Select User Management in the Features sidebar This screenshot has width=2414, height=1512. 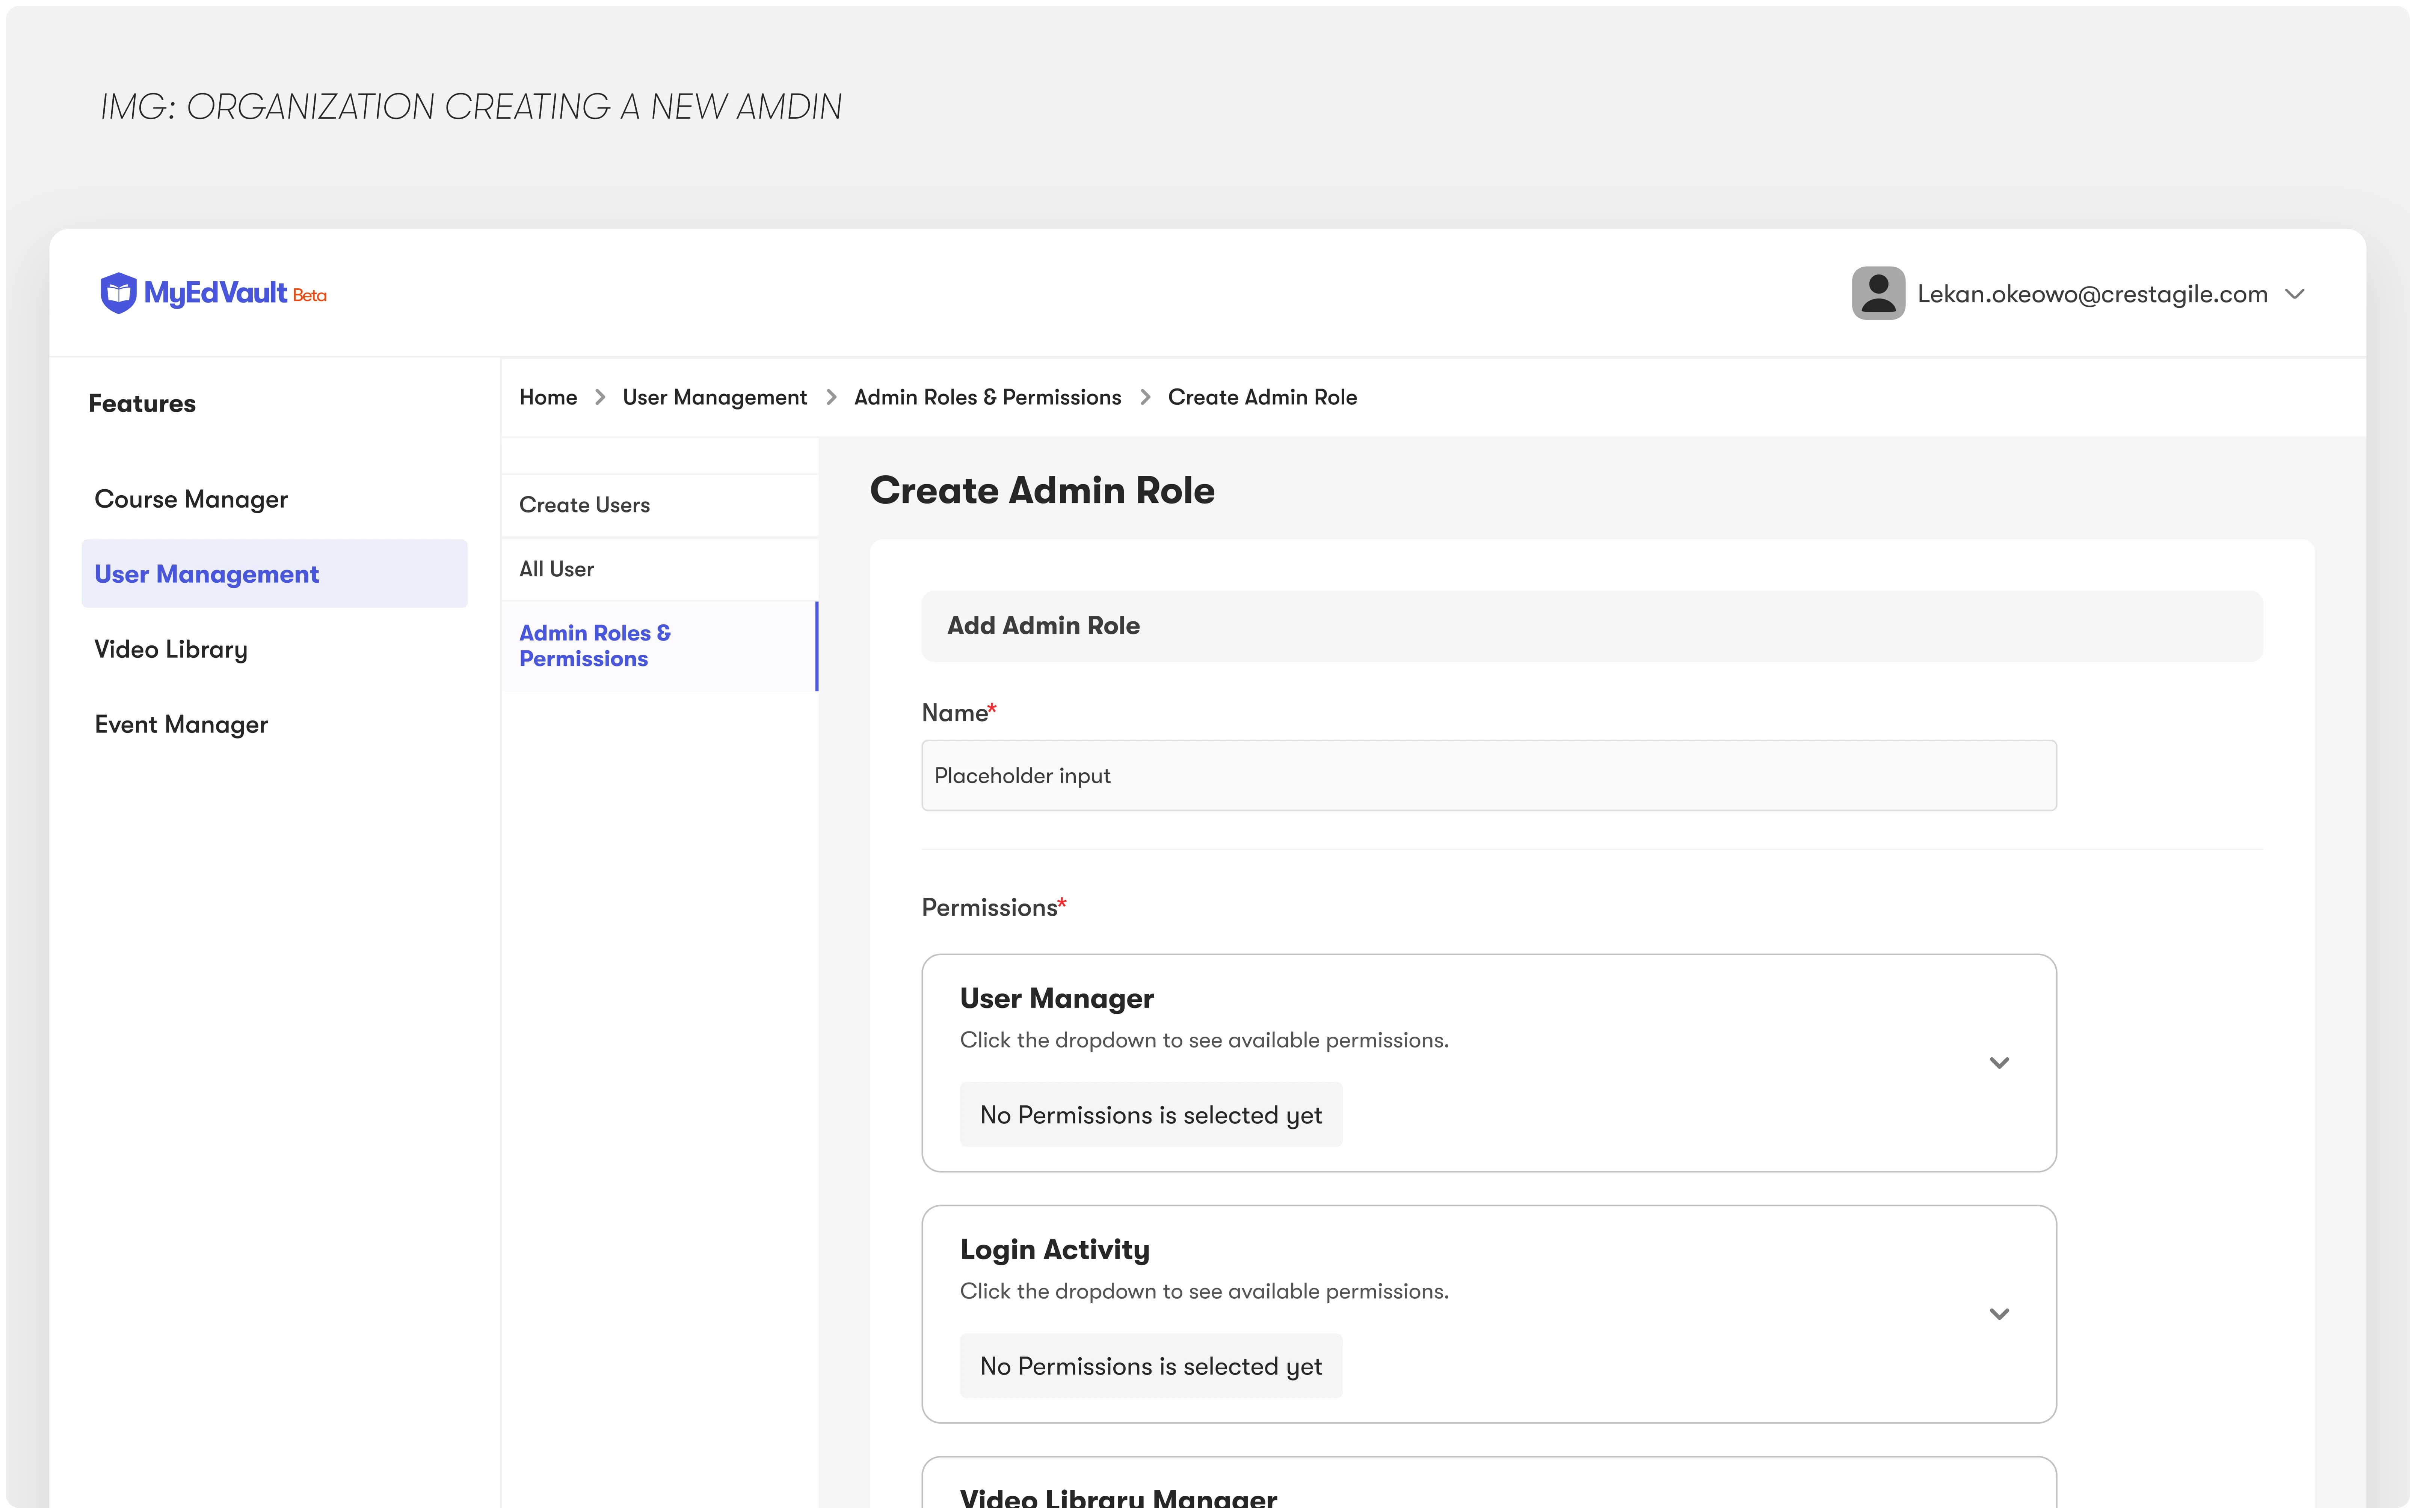point(274,574)
